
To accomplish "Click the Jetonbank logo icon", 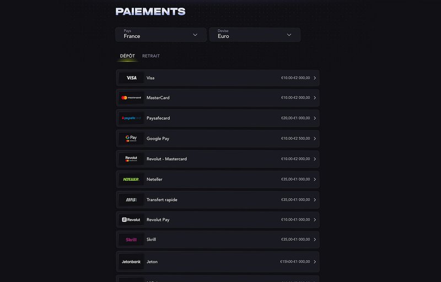I will click(x=131, y=262).
